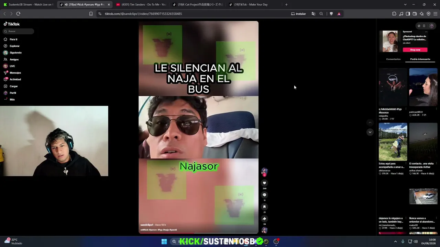
Task: Go to the next video with down chevron
Action: pyautogui.click(x=370, y=132)
